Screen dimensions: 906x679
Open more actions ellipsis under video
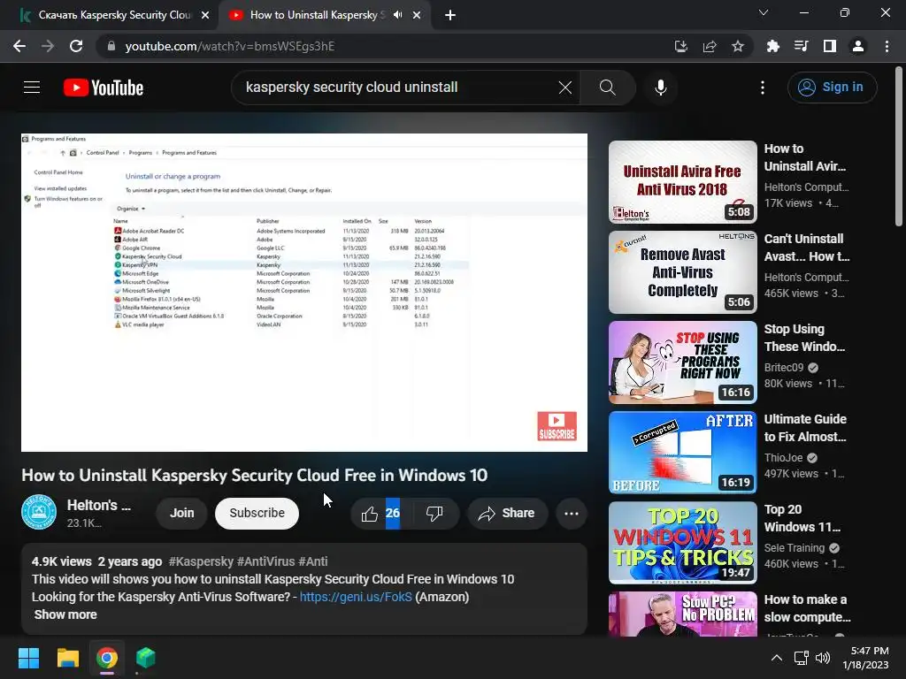click(571, 514)
